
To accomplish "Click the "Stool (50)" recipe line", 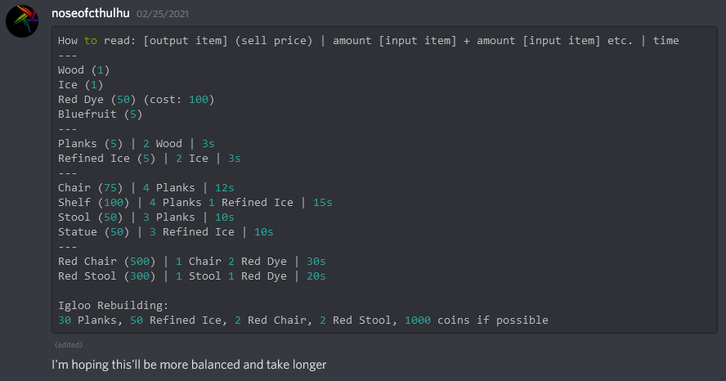I will click(146, 217).
